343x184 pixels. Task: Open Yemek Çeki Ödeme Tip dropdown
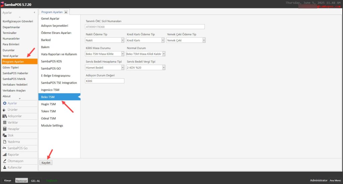coord(204,40)
